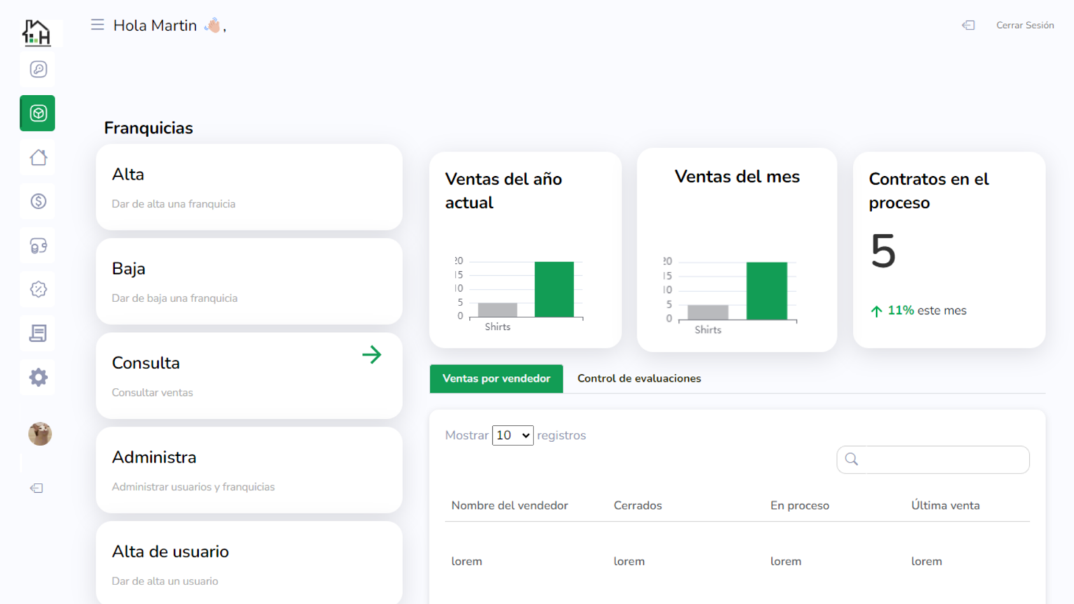
Task: Open the Alta franquicia card
Action: click(249, 187)
